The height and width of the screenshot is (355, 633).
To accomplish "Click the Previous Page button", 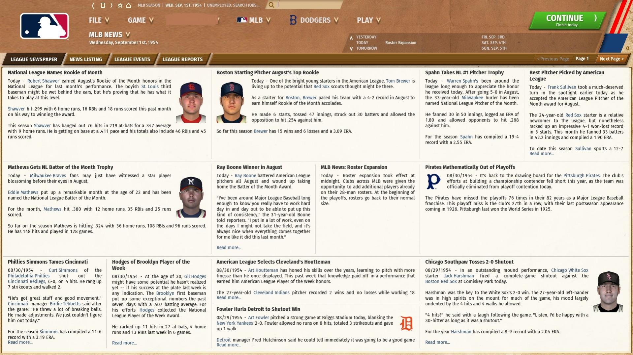I will (553, 59).
